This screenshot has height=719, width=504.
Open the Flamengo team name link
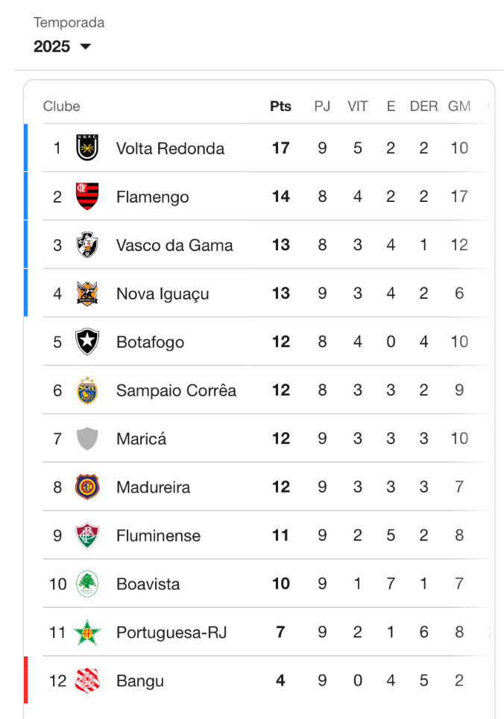152,197
